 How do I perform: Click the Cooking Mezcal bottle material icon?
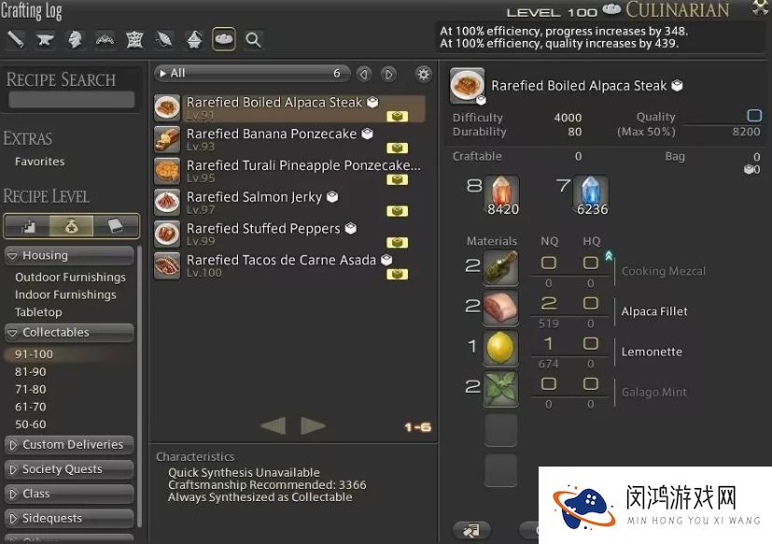click(x=500, y=268)
